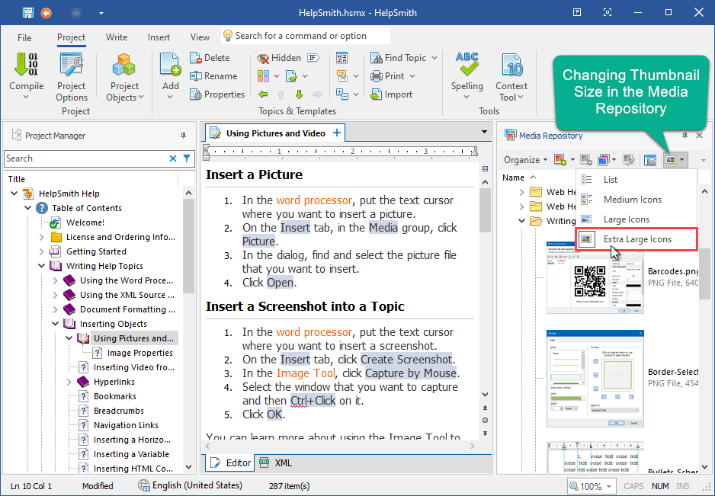Open the Find Topic dropdown arrow

click(x=434, y=58)
